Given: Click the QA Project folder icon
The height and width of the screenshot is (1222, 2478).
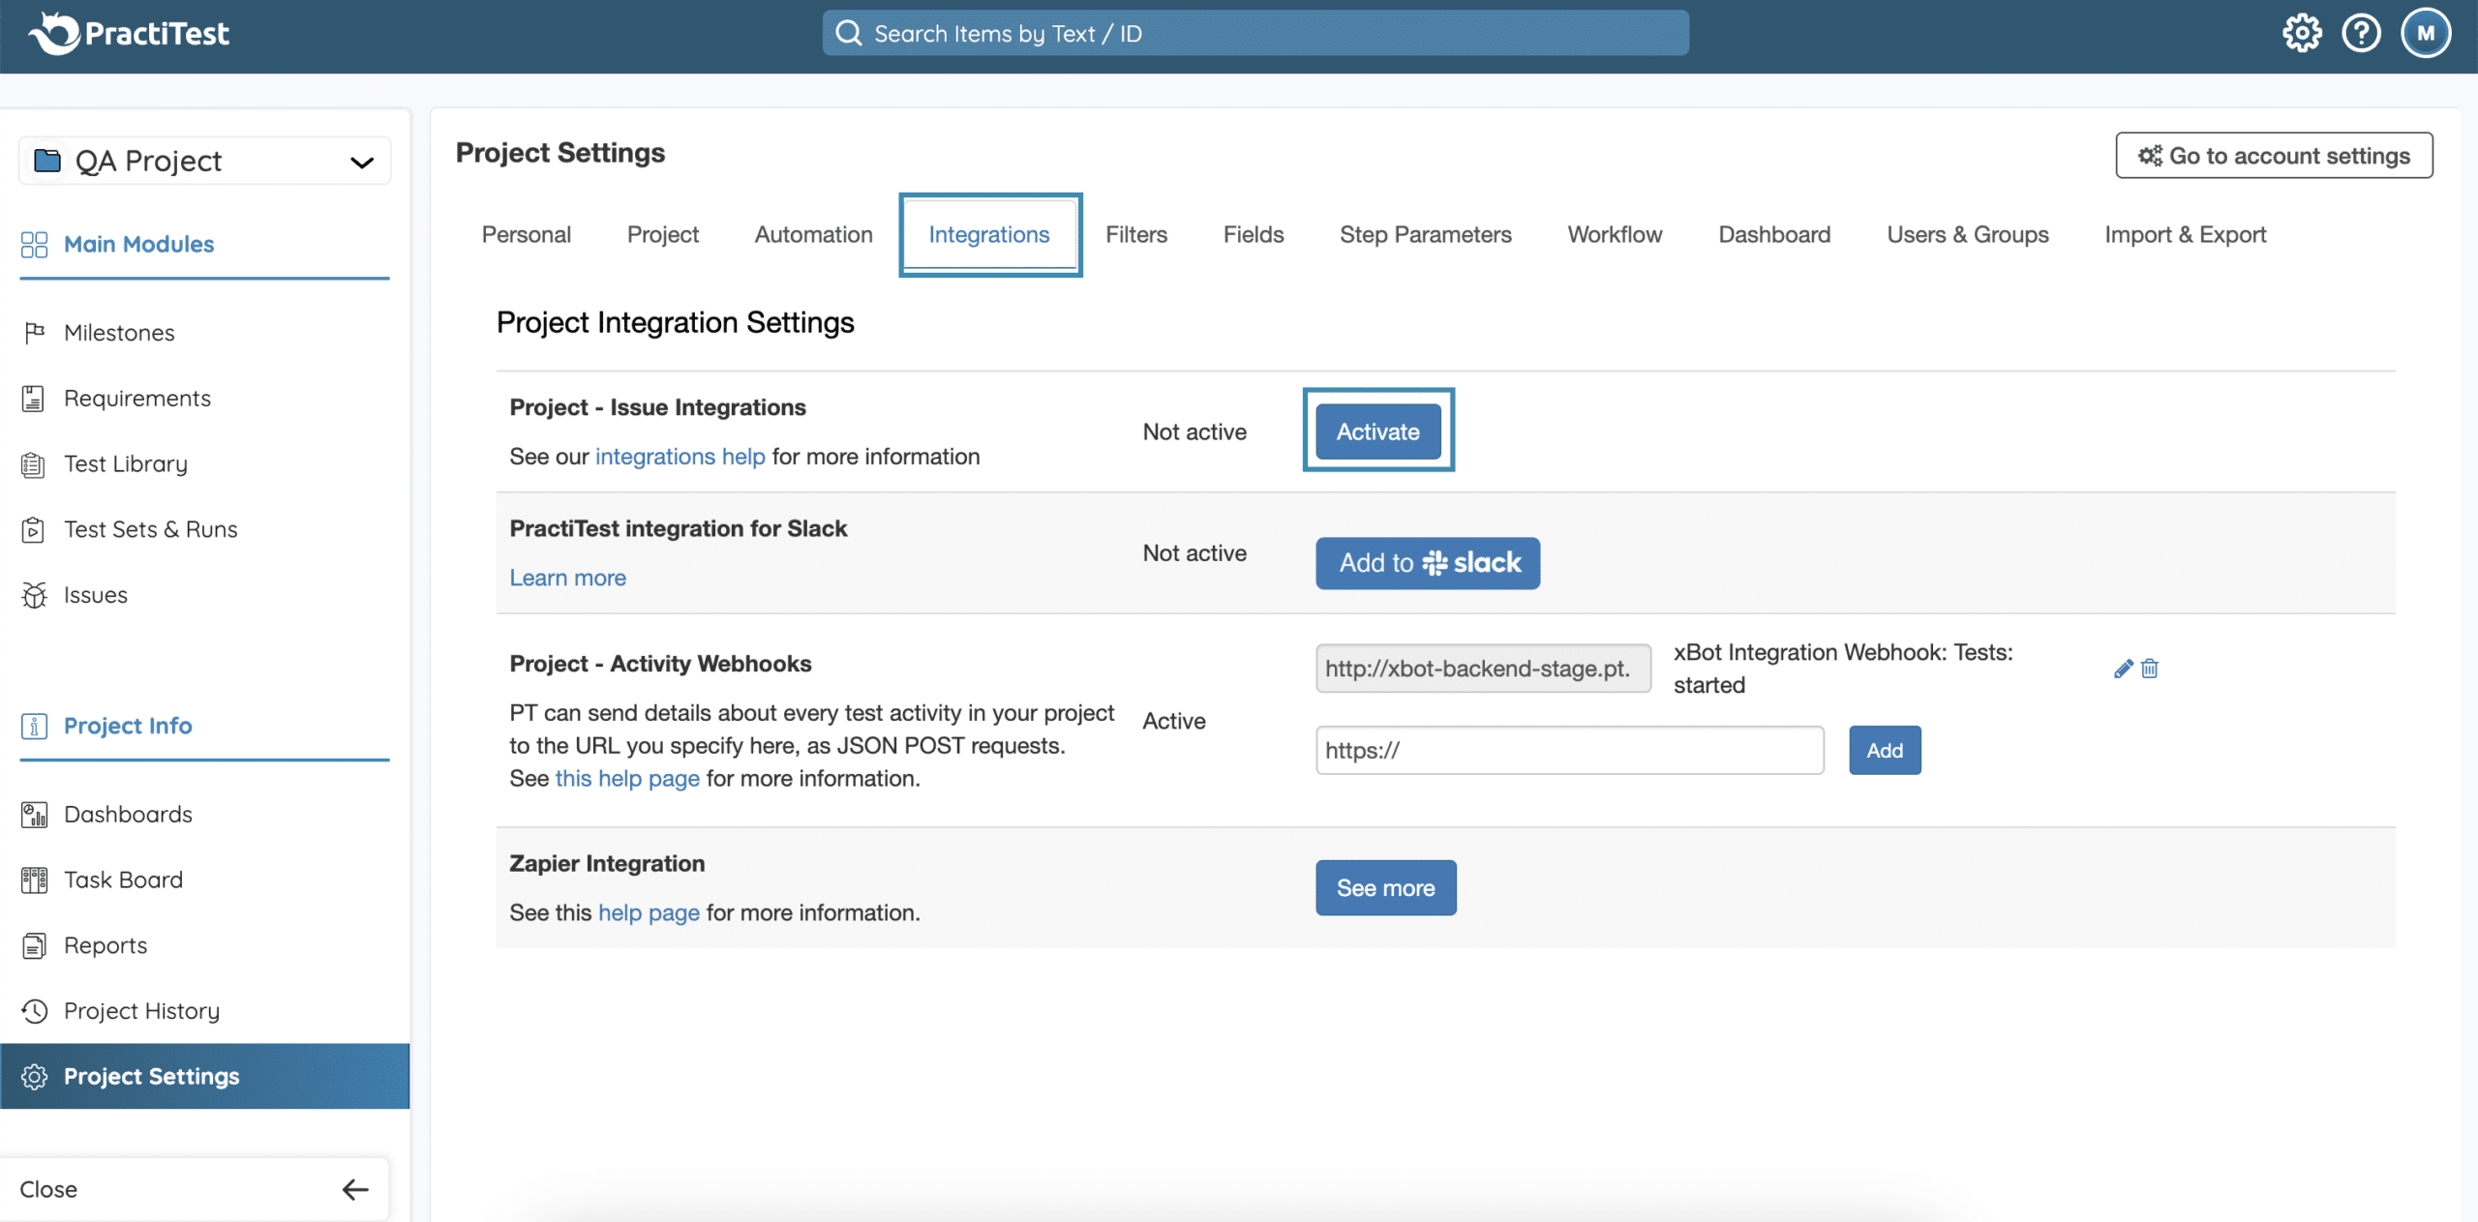Looking at the screenshot, I should pos(47,160).
